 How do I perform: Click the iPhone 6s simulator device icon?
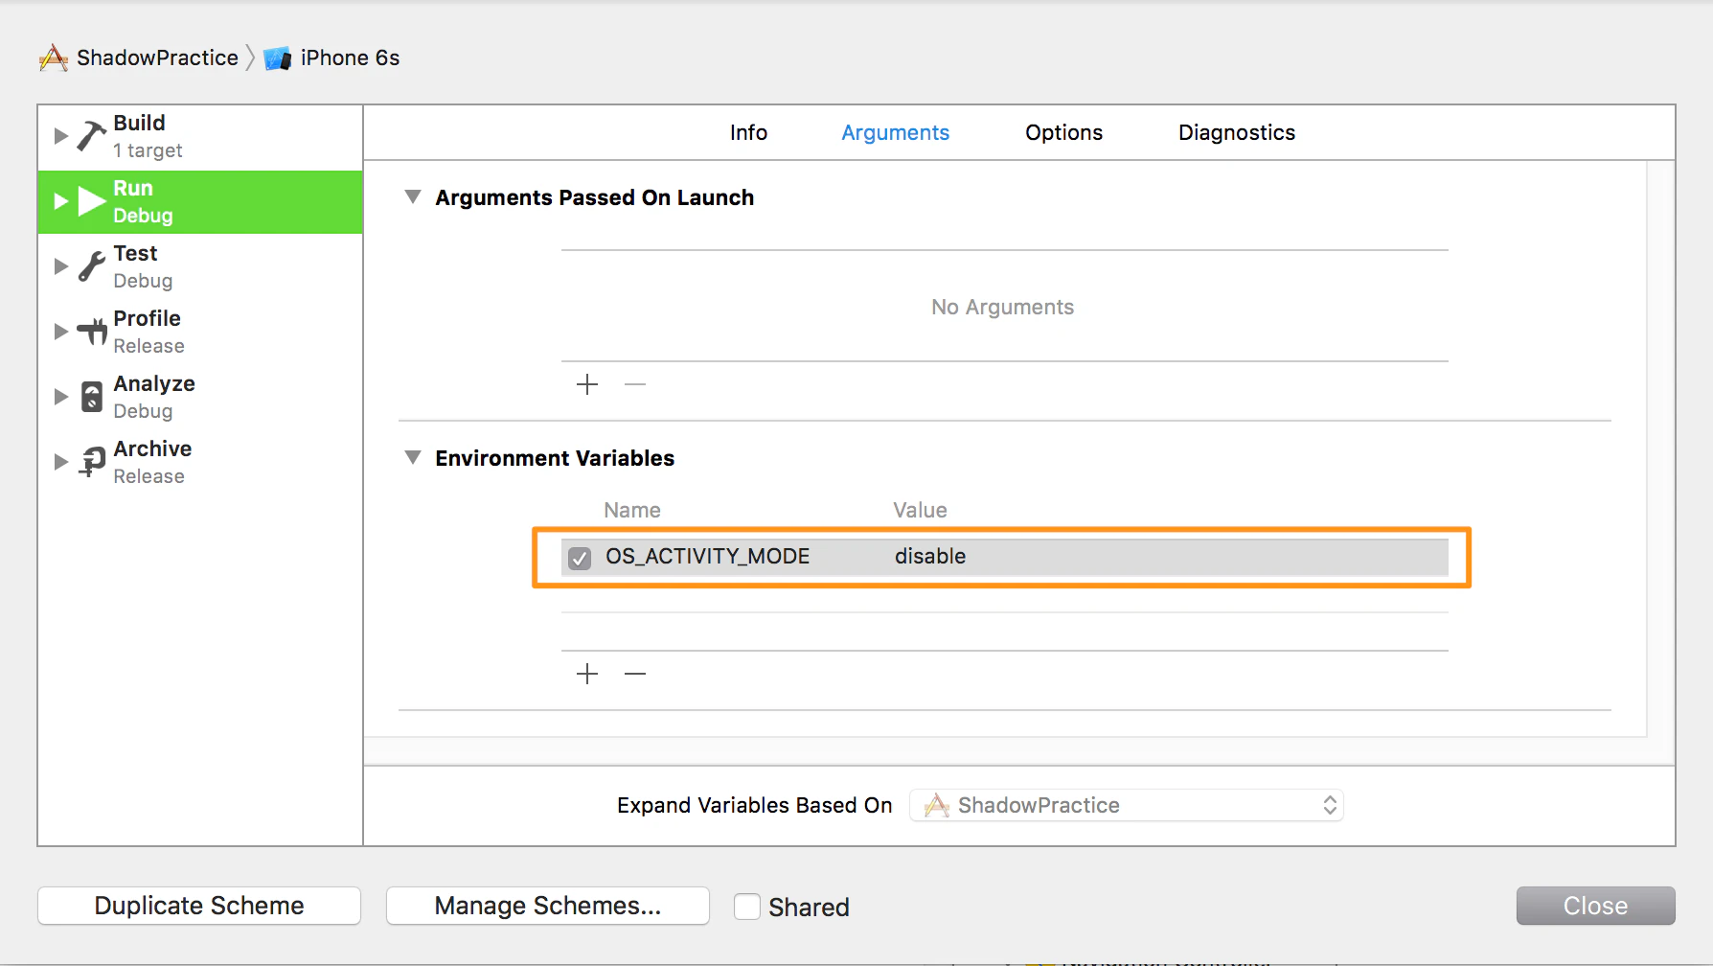[278, 58]
